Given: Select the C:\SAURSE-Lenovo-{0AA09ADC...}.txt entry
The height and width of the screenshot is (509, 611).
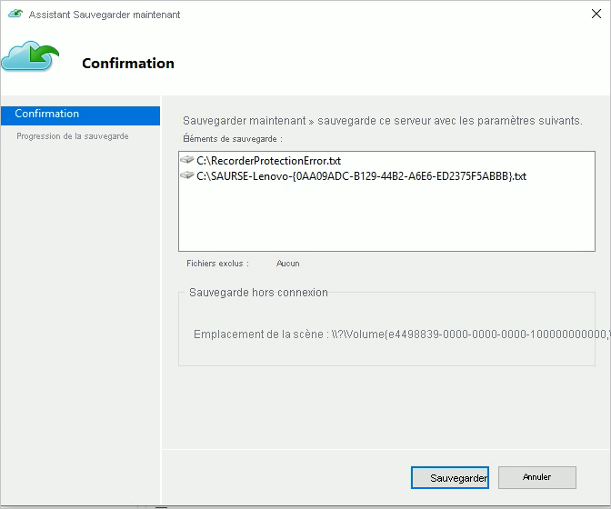Looking at the screenshot, I should pyautogui.click(x=361, y=176).
